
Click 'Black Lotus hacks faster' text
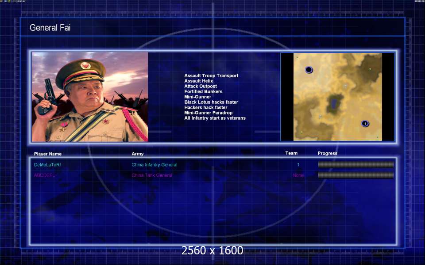coord(211,102)
